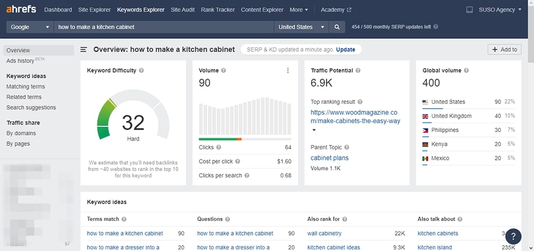The width and height of the screenshot is (534, 251).
Task: Open the SUSO Agency account dropdown
Action: pyautogui.click(x=500, y=10)
